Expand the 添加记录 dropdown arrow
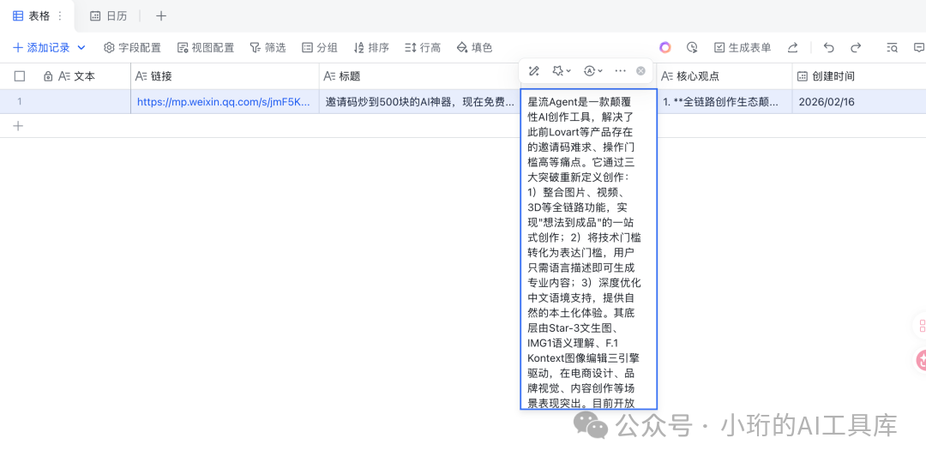 pos(81,48)
